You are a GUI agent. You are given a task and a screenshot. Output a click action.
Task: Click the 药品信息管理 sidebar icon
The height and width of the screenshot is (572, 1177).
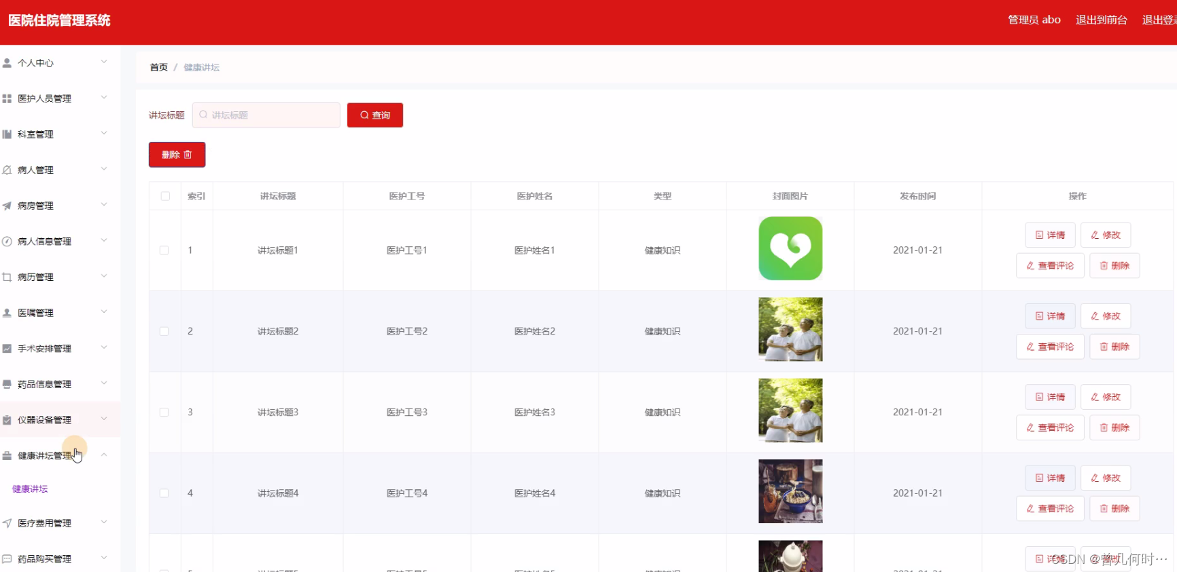click(7, 384)
